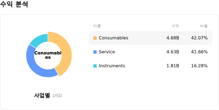
Task: Select the Instruments row label
Action: (x=112, y=66)
